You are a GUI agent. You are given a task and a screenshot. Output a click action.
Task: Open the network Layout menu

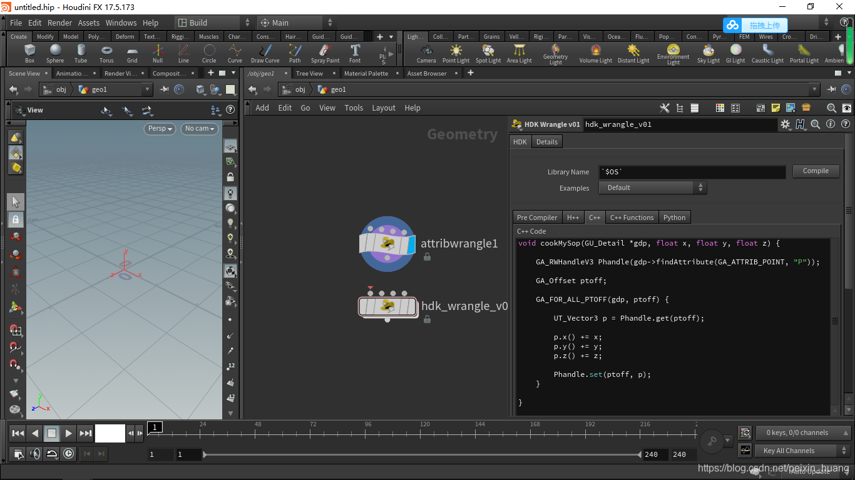tap(384, 107)
